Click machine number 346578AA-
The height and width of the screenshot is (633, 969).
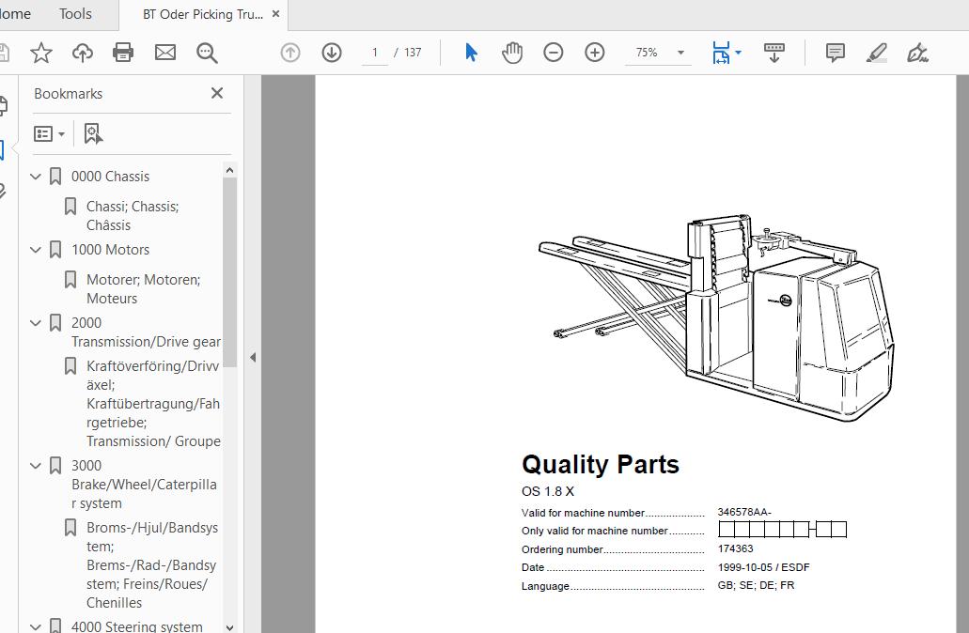tap(744, 512)
